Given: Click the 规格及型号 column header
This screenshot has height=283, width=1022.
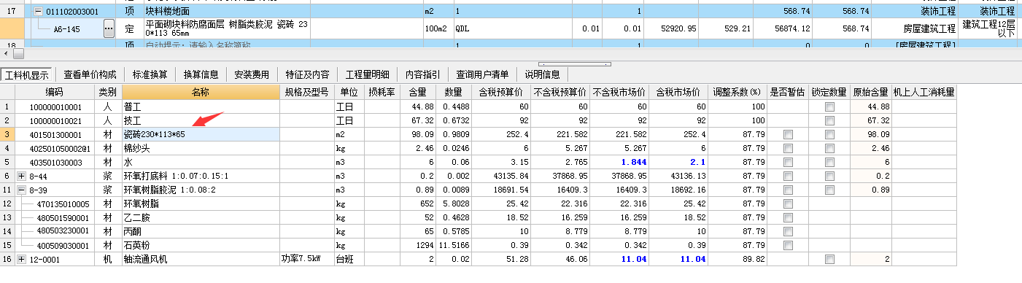Looking at the screenshot, I should click(x=306, y=93).
